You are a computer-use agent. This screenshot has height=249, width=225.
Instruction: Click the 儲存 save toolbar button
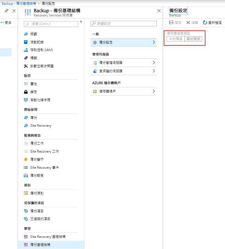pos(175,23)
